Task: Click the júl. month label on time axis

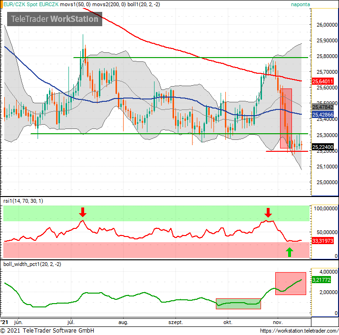Action: pyautogui.click(x=71, y=322)
